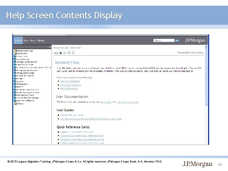Expand the Getting Started book icon
This screenshot has width=228, height=171.
pos(15,59)
